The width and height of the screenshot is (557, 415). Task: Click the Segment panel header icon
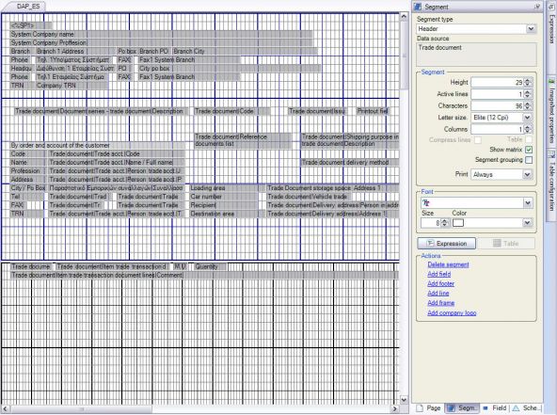(x=418, y=7)
